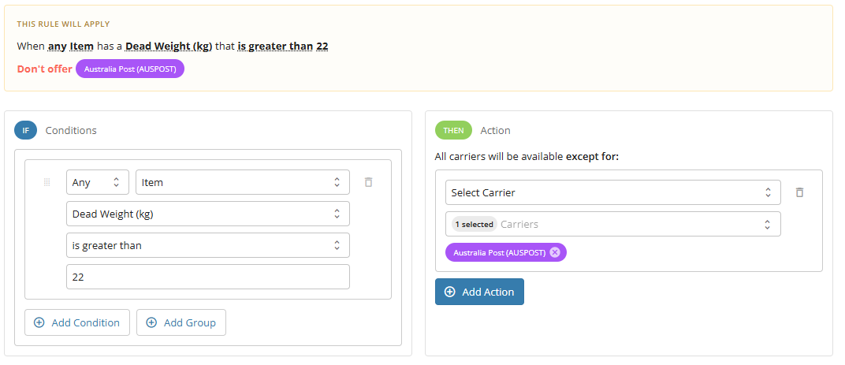Click the plus icon on Add Group
The image size is (845, 365).
click(151, 322)
